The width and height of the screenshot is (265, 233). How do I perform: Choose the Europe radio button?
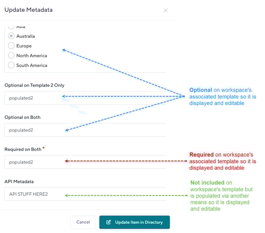click(x=12, y=46)
